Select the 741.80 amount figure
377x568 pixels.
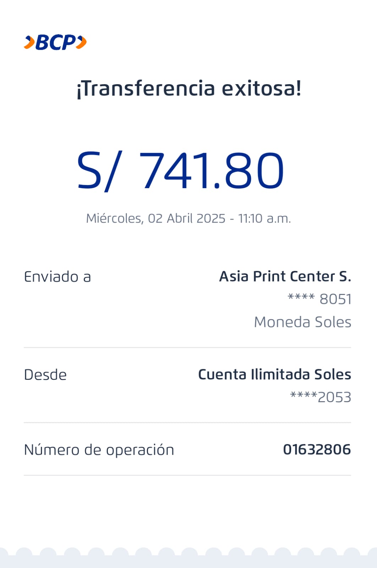(x=212, y=170)
